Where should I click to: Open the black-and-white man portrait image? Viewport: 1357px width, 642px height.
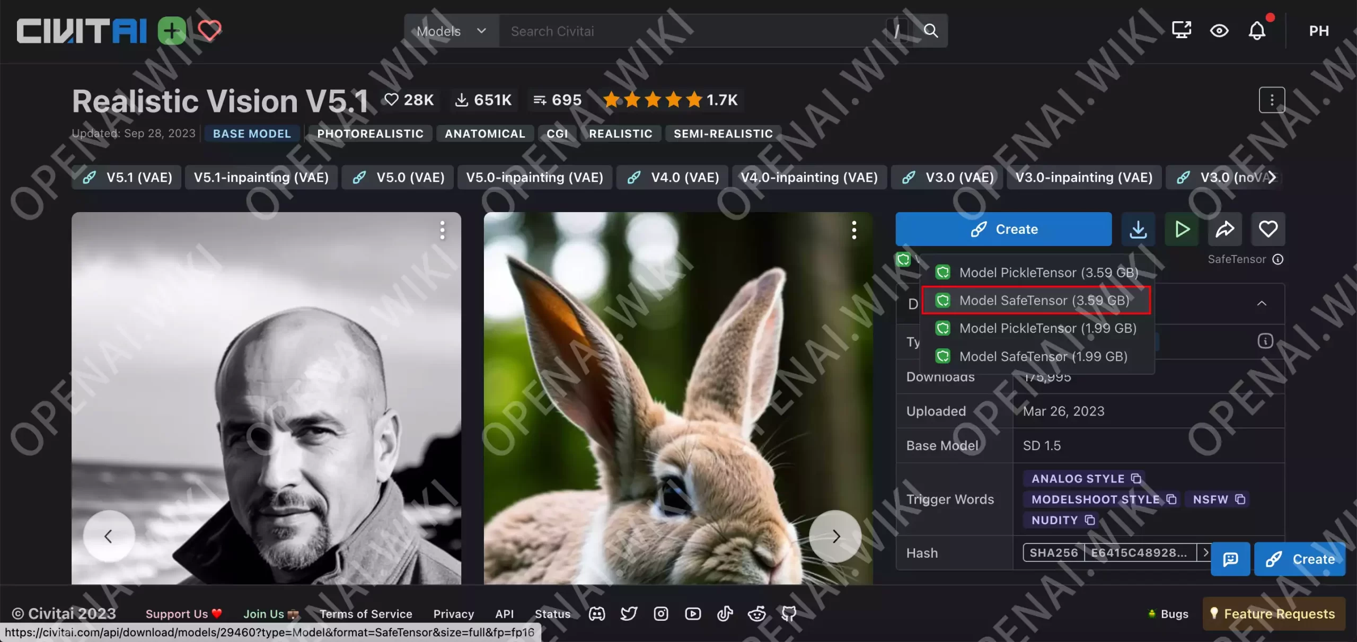point(266,398)
